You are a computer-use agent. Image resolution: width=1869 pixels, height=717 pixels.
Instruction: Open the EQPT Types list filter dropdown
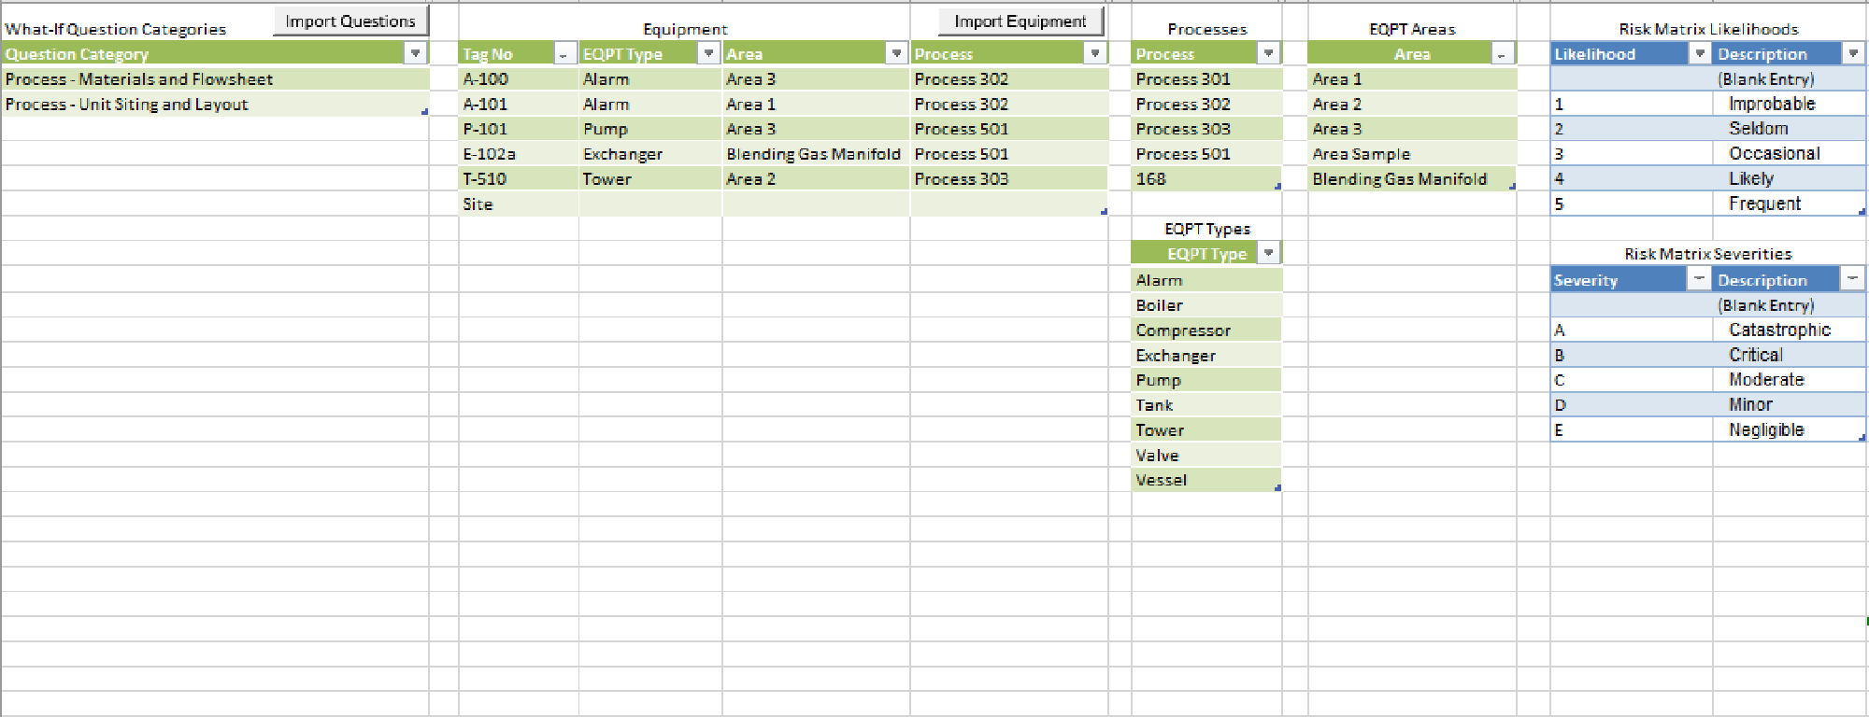(x=1268, y=252)
